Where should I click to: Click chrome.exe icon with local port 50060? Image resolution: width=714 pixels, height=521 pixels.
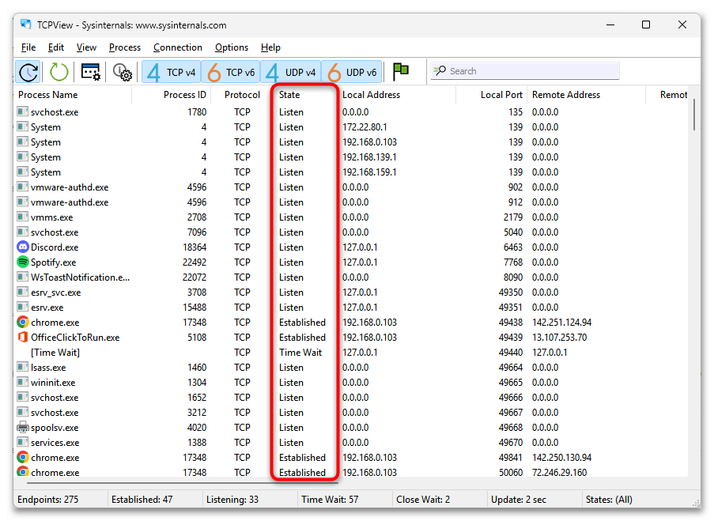[22, 472]
